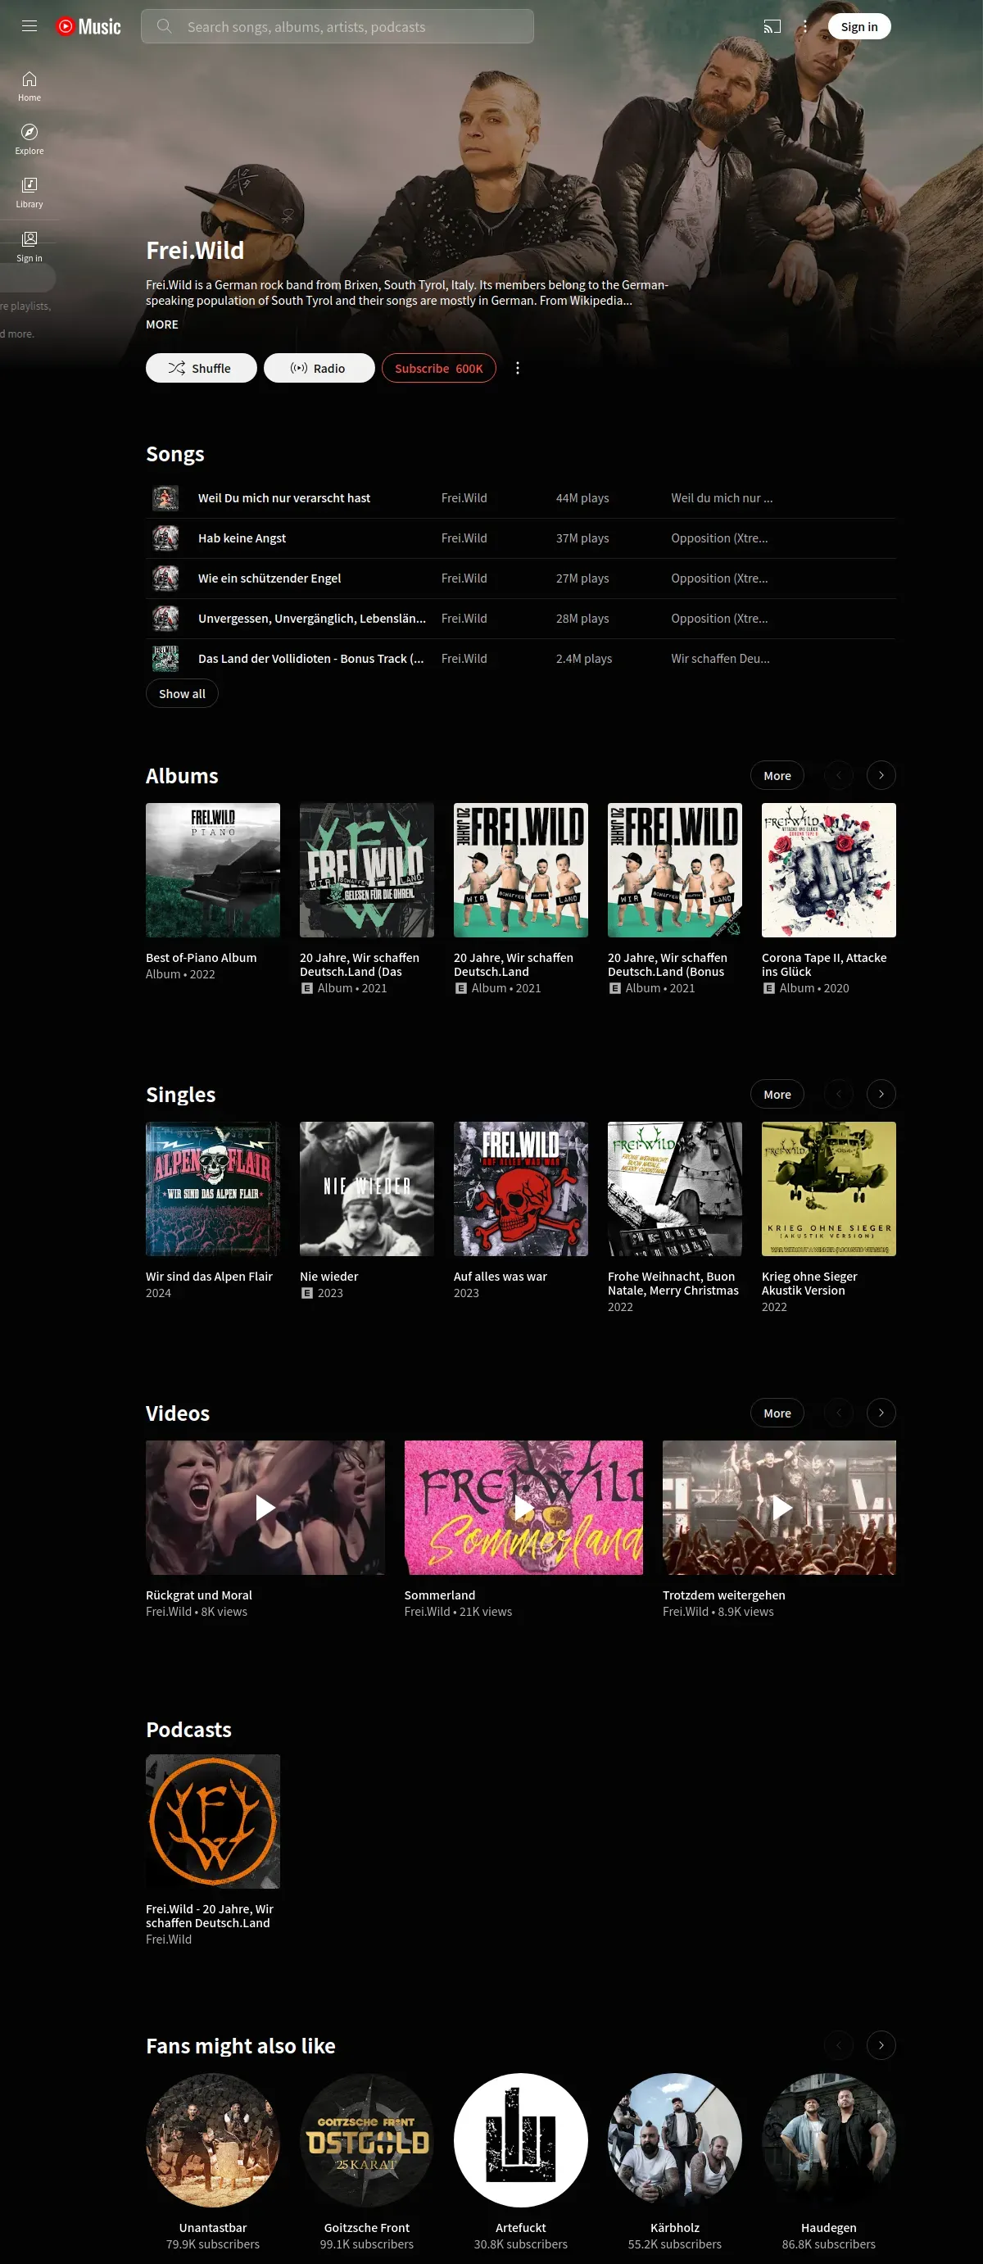The height and width of the screenshot is (2264, 983).
Task: Expand artist description with MORE
Action: [161, 324]
